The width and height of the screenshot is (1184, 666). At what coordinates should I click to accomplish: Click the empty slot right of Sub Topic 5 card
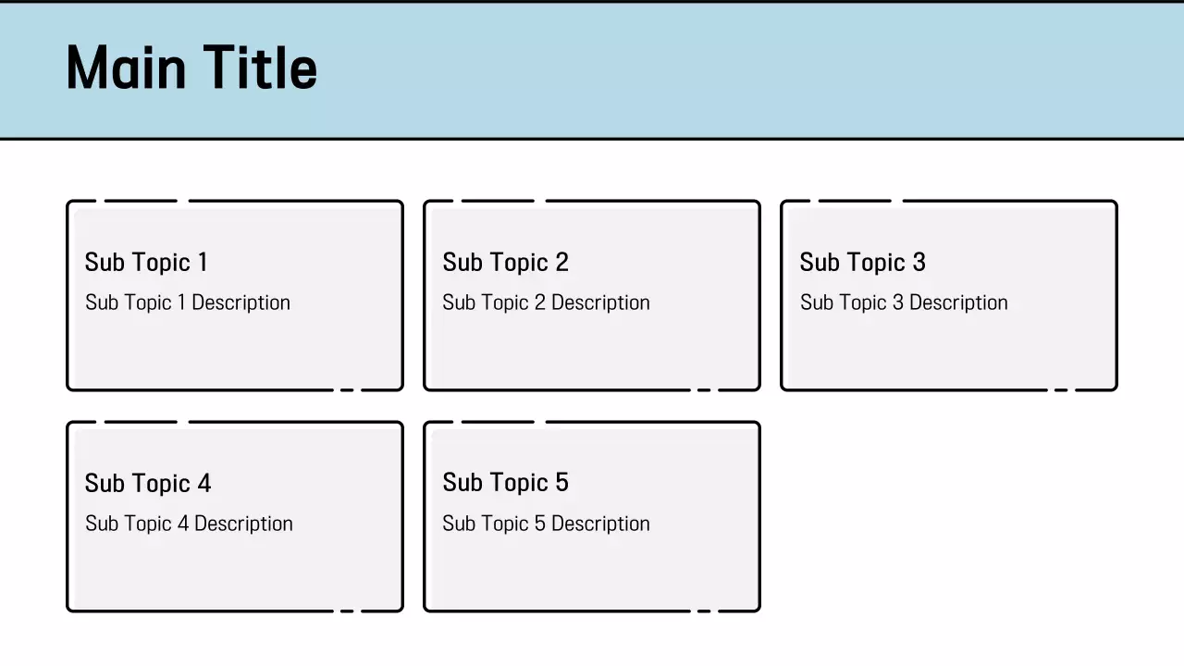click(x=949, y=516)
